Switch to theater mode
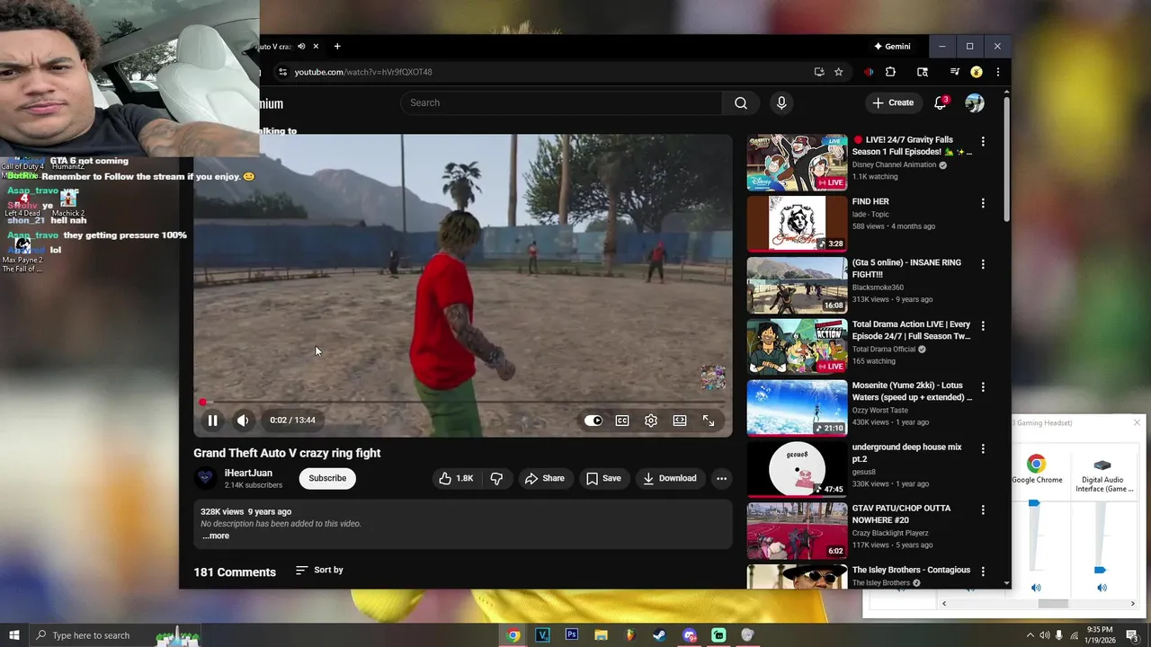Screen dimensions: 1151x647 coord(680,421)
